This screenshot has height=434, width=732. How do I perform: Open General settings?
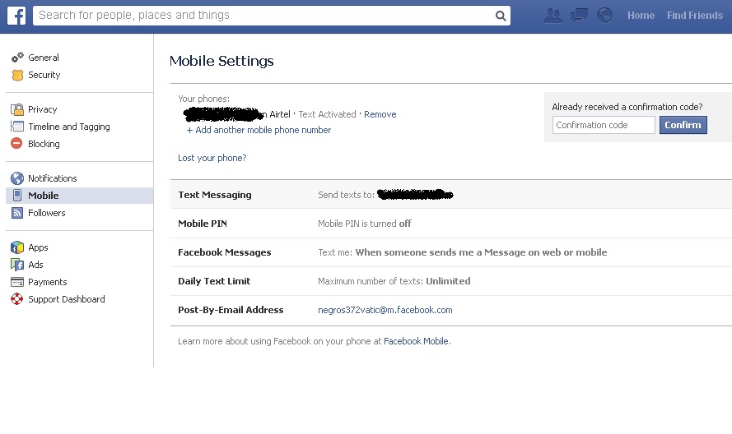point(44,58)
